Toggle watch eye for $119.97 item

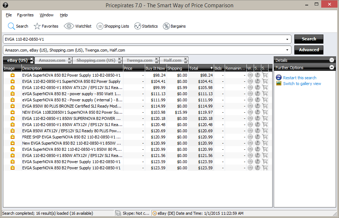tap(250, 112)
